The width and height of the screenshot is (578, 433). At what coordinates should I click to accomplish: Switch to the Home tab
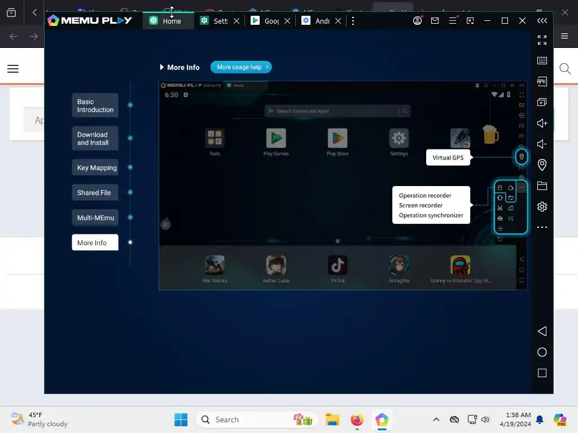(168, 21)
